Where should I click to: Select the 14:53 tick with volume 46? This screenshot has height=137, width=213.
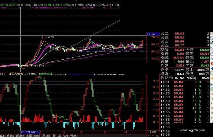point(185,97)
